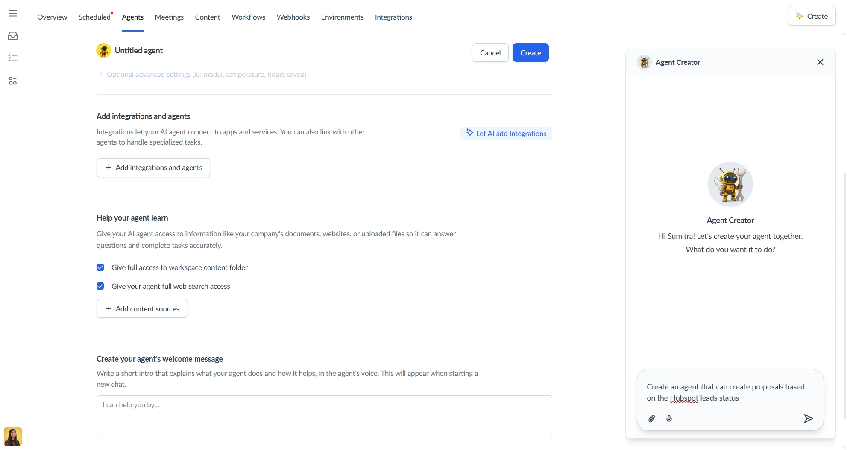Click the attach file paperclip icon
The width and height of the screenshot is (847, 450).
651,418
